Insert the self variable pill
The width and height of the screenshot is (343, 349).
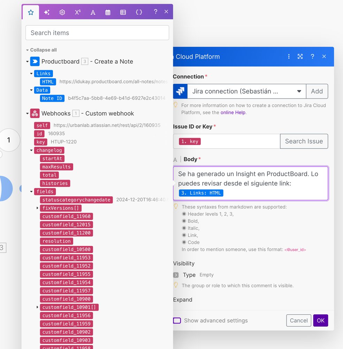(x=42, y=125)
